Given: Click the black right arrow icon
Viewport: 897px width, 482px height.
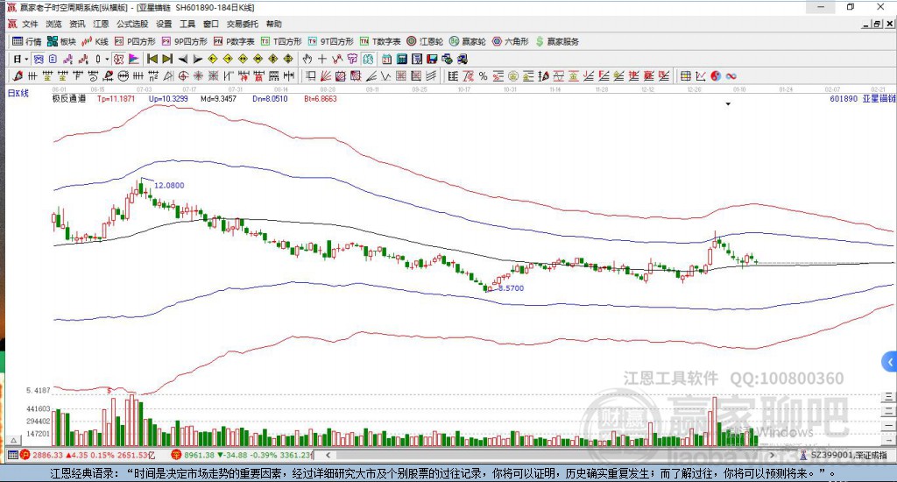Looking at the screenshot, I should pyautogui.click(x=198, y=59).
